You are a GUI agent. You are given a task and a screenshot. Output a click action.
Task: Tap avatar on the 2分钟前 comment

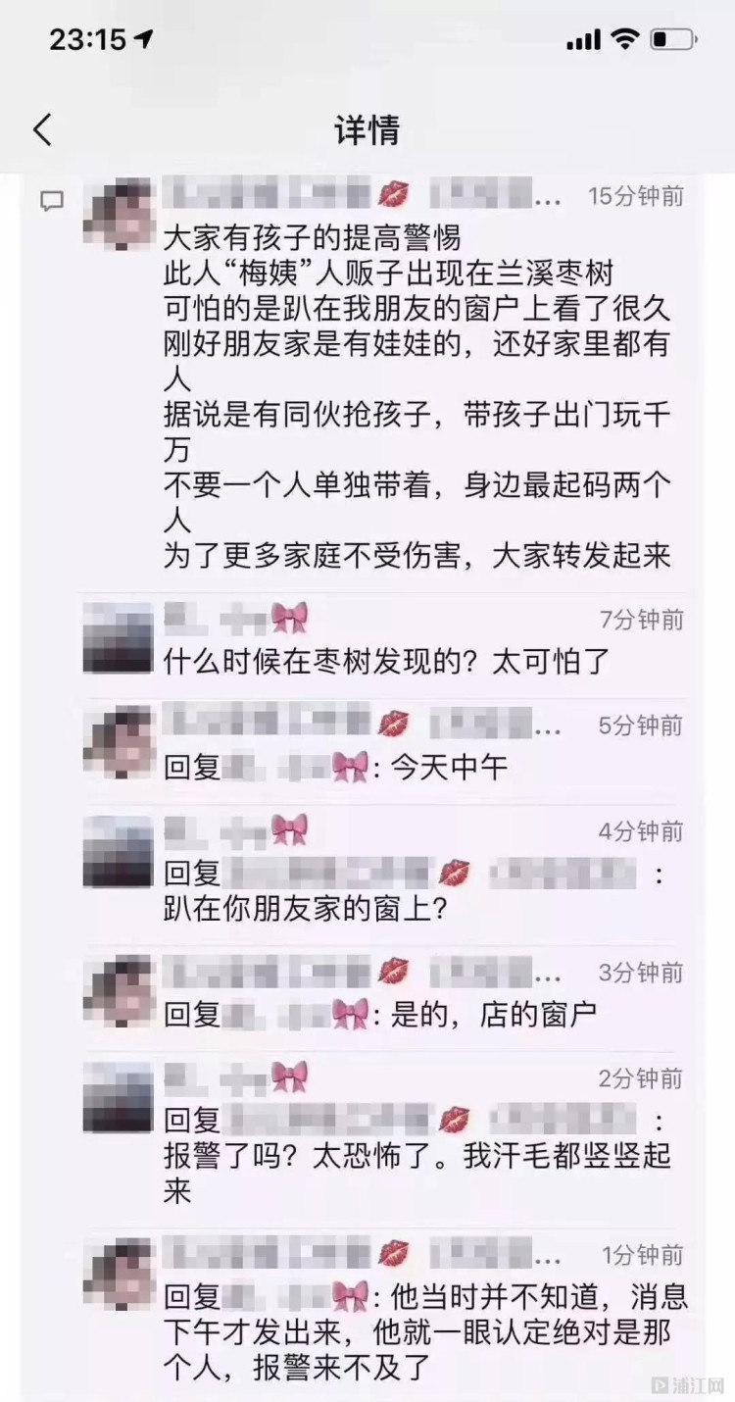click(x=119, y=1098)
